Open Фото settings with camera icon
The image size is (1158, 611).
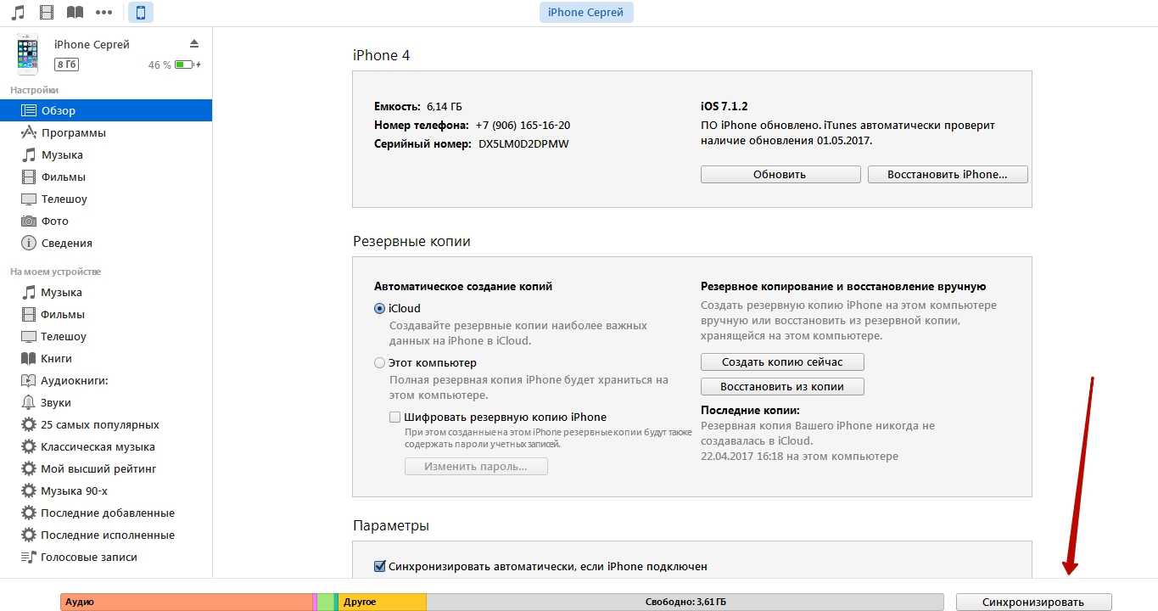pyautogui.click(x=55, y=221)
